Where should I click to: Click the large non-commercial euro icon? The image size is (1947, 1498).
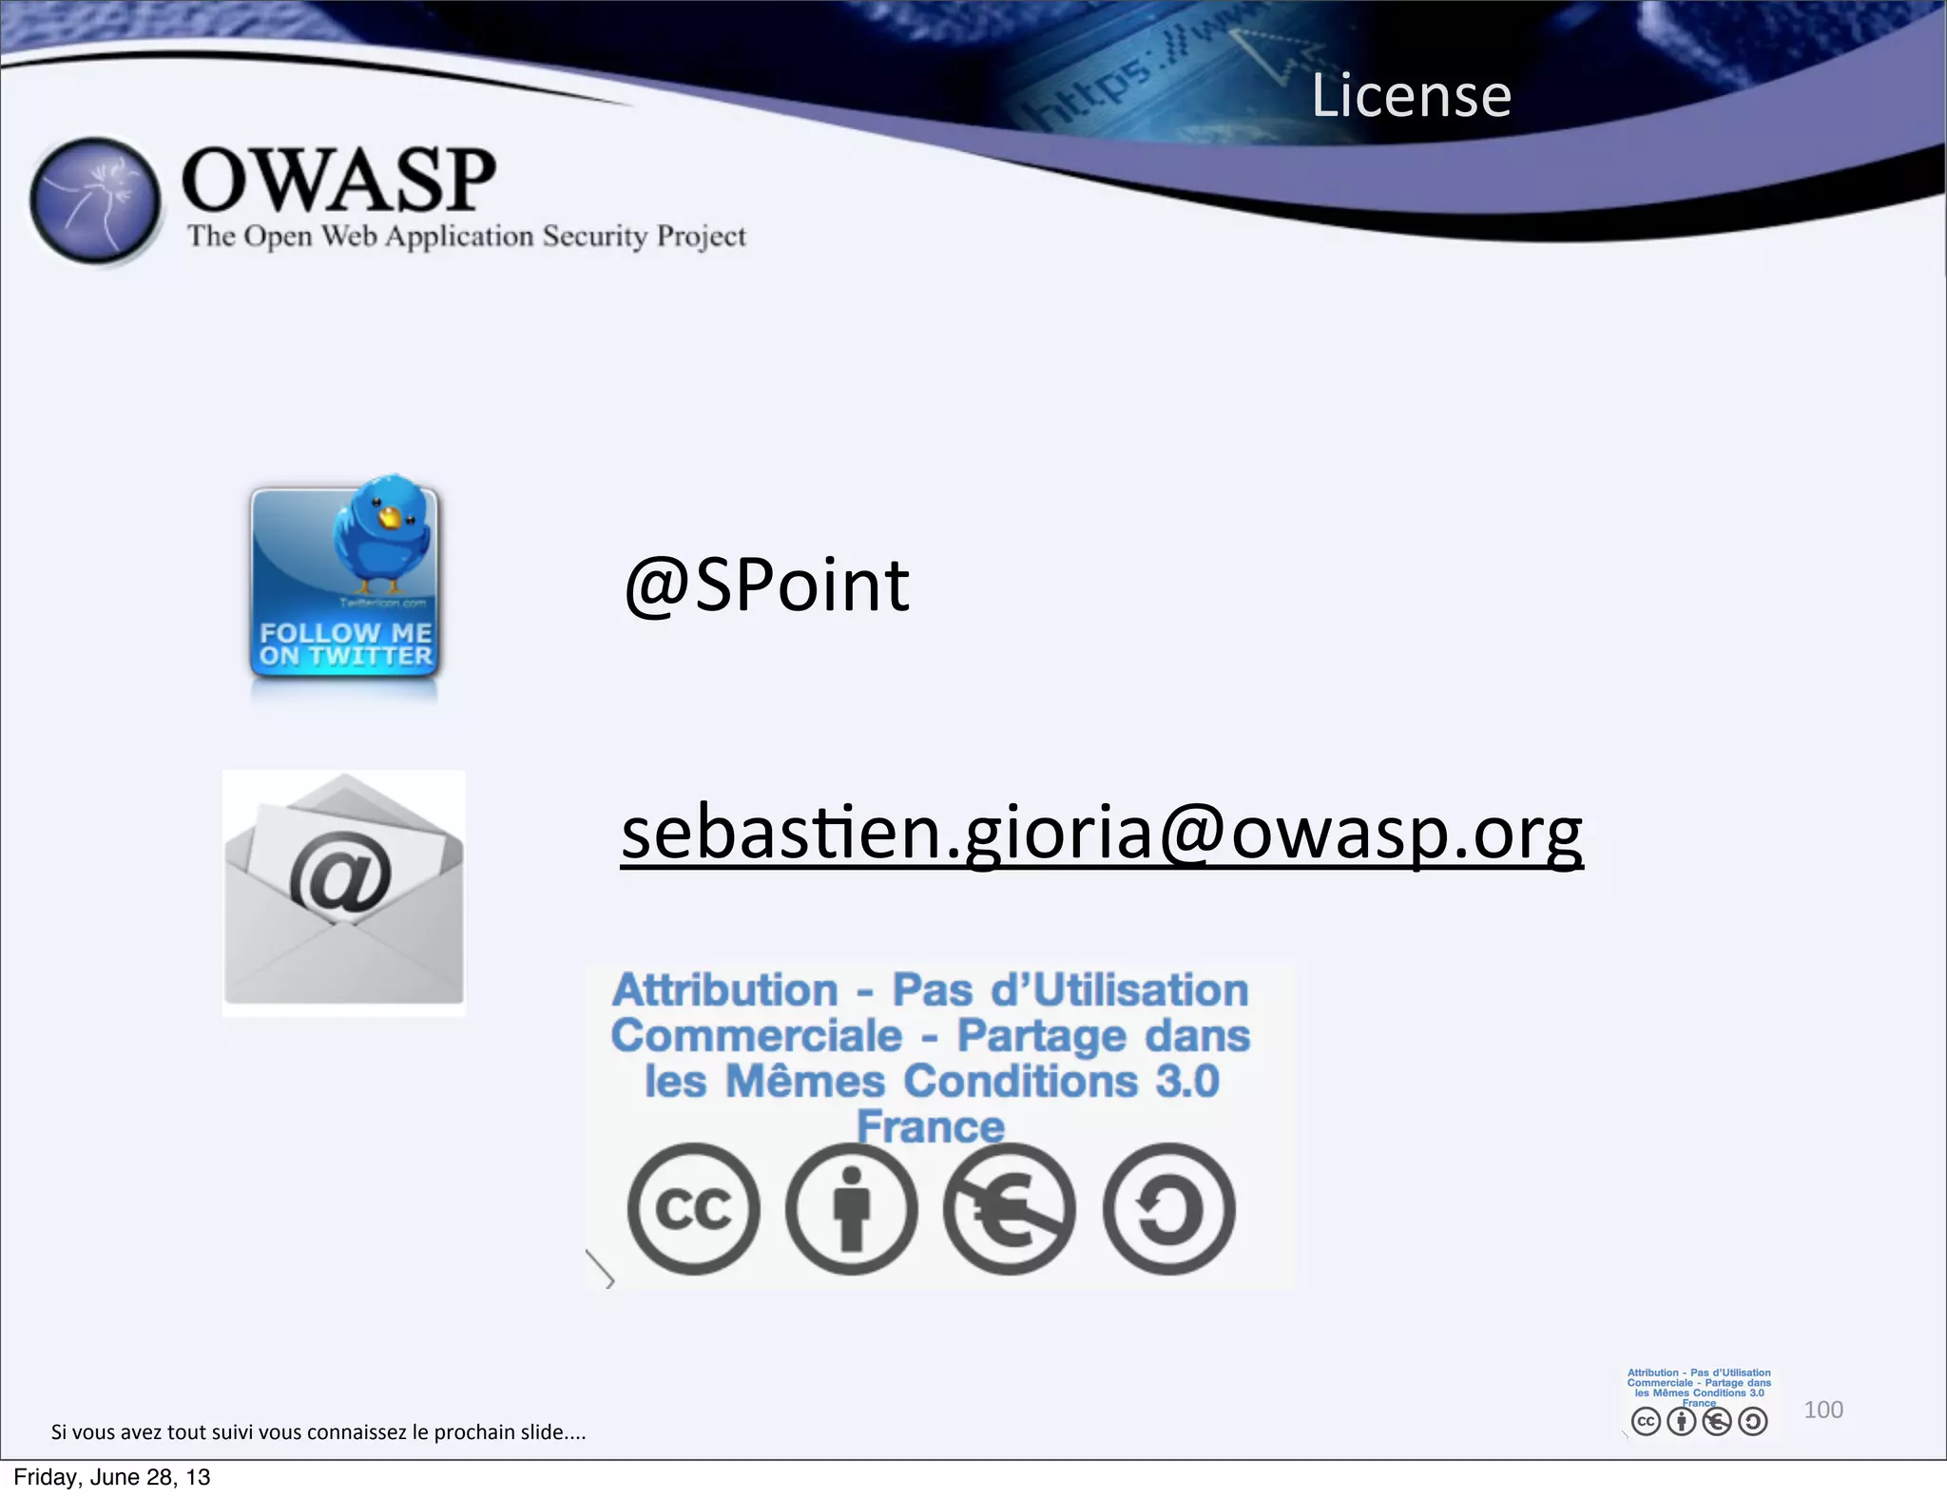pos(1010,1209)
